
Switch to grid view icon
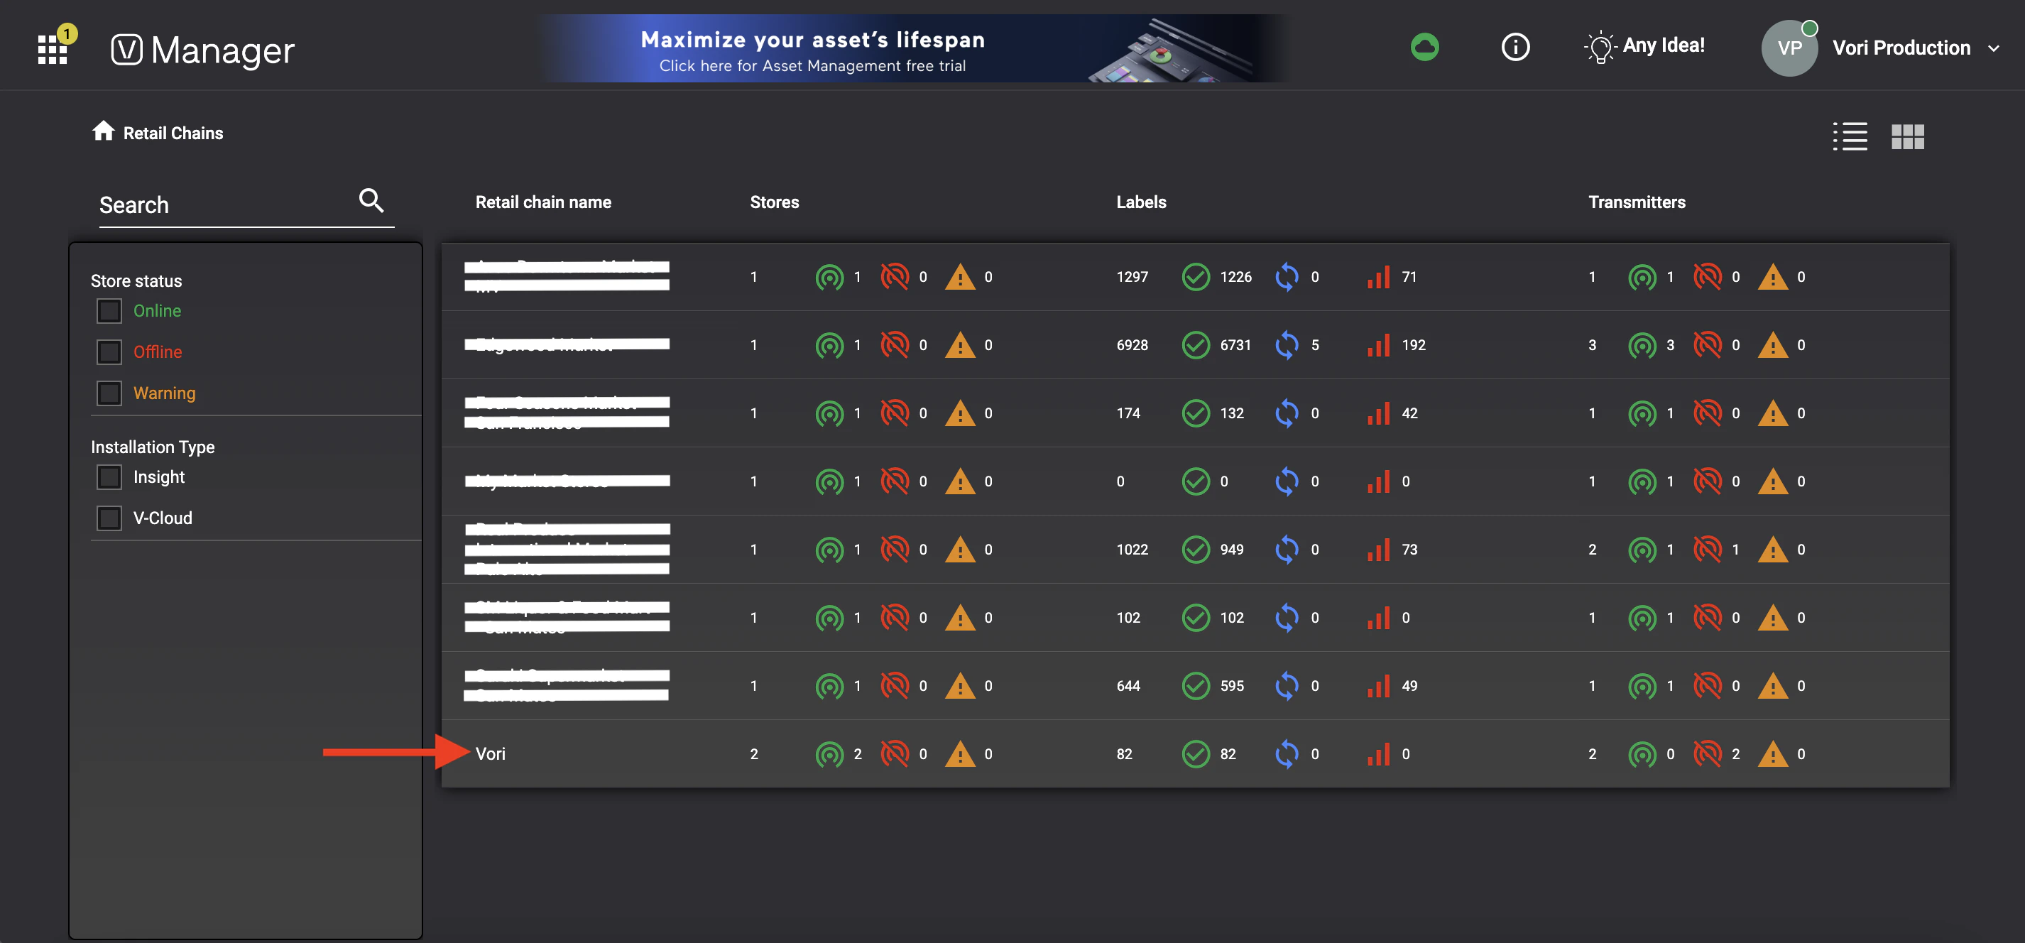(x=1907, y=137)
